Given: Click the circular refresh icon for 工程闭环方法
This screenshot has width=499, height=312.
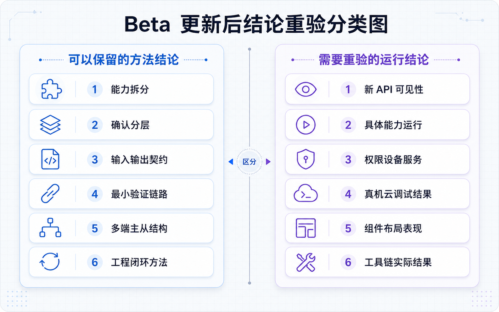Looking at the screenshot, I should pos(50,262).
